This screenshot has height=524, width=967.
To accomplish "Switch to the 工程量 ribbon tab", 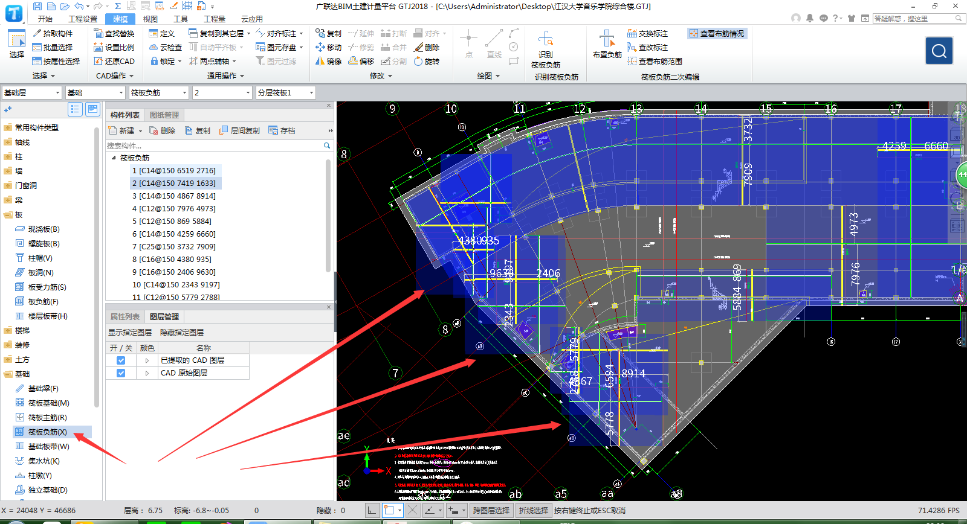I will click(215, 19).
